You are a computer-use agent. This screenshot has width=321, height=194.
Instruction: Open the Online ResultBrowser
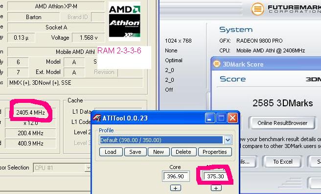point(282,123)
